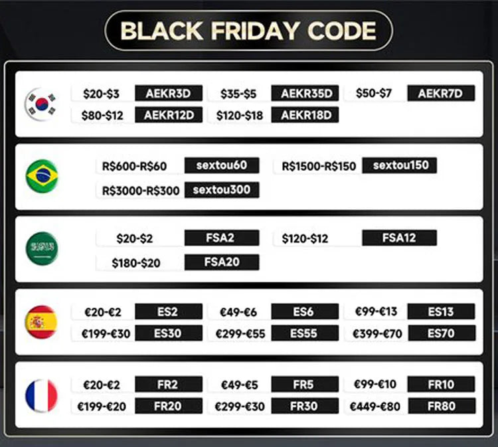Click the Black Friday Code title banner
This screenshot has height=447, width=498.
coord(248,31)
